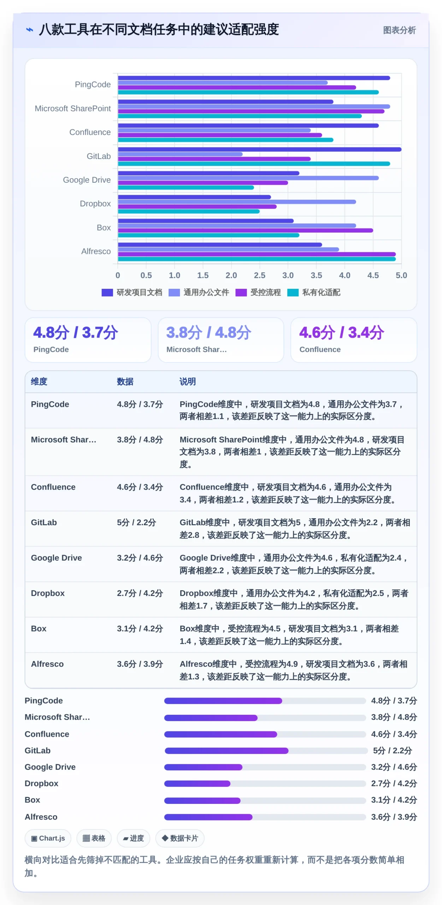The width and height of the screenshot is (442, 905).
Task: Click the 数据 column header
Action: 125,381
